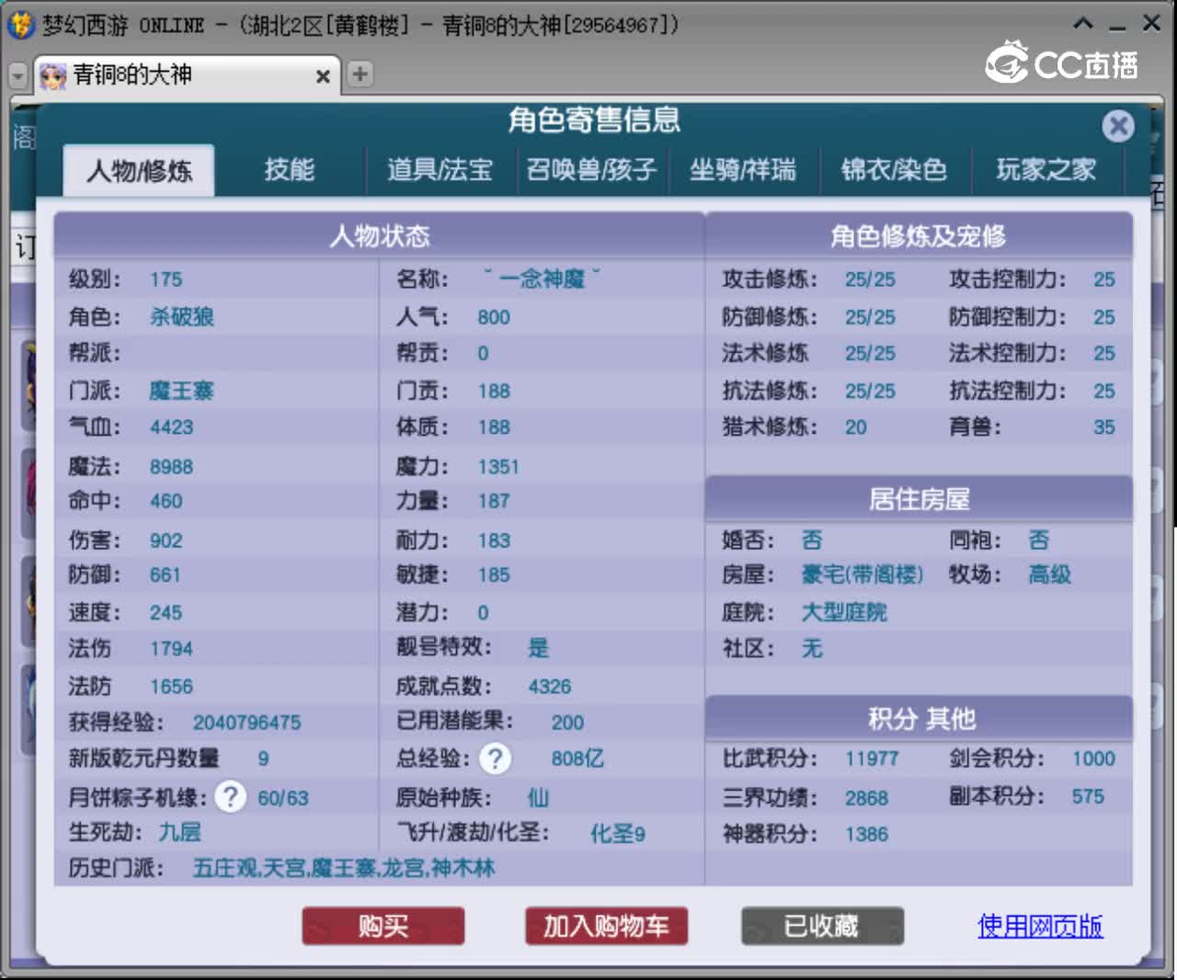
Task: Click the 比武积分 value 11977
Action: tap(872, 758)
